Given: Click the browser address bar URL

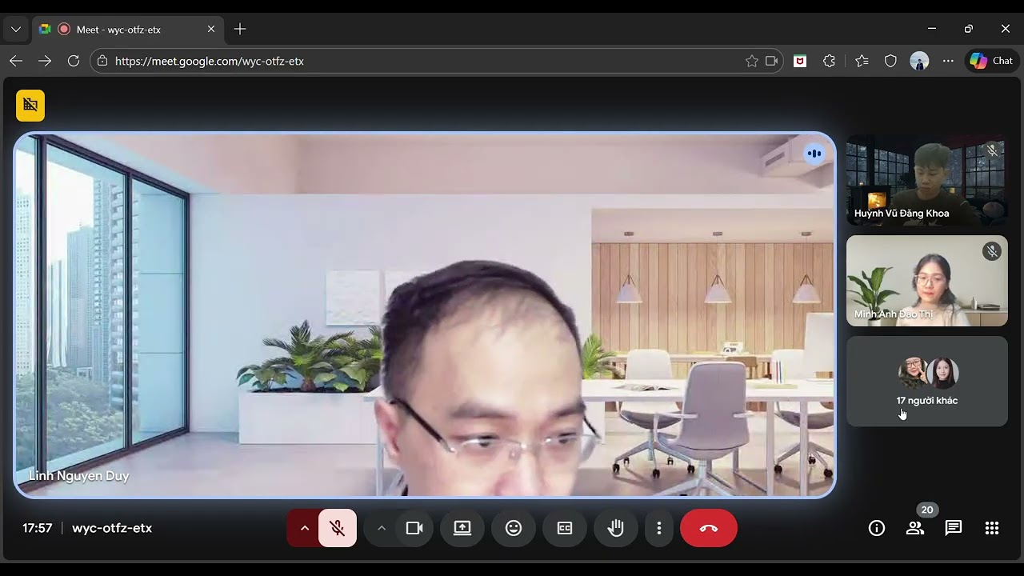Looking at the screenshot, I should coord(210,61).
